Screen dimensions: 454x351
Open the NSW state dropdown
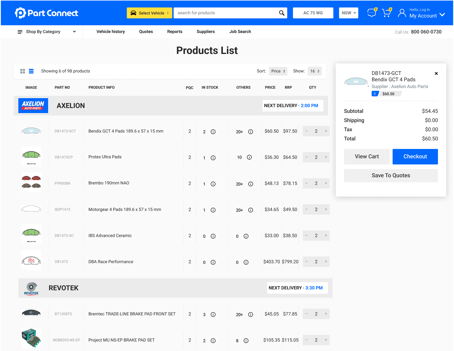[x=349, y=13]
